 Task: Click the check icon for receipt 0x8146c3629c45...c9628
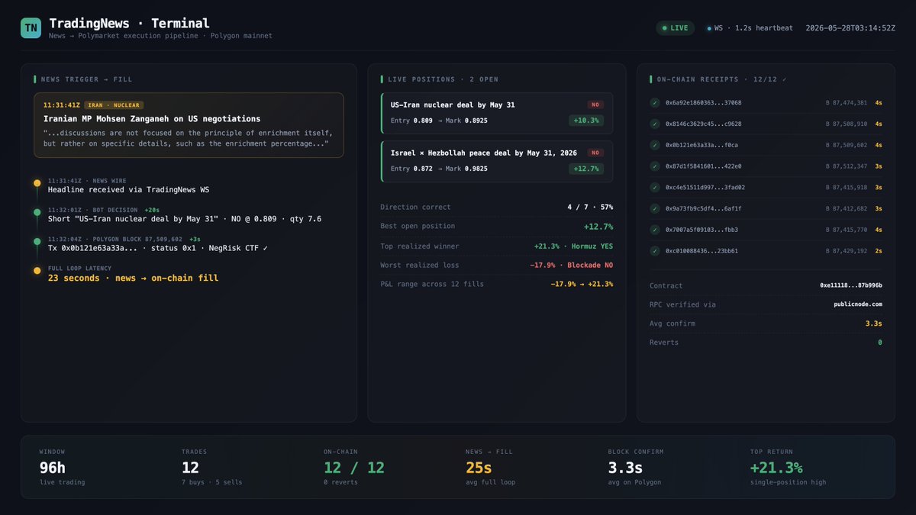click(x=655, y=124)
